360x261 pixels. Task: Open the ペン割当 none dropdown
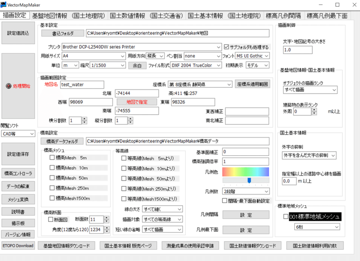(x=202, y=56)
